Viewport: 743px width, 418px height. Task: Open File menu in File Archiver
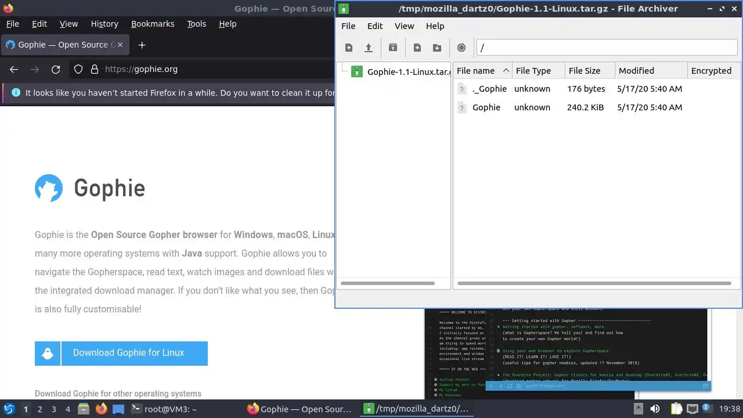(348, 26)
